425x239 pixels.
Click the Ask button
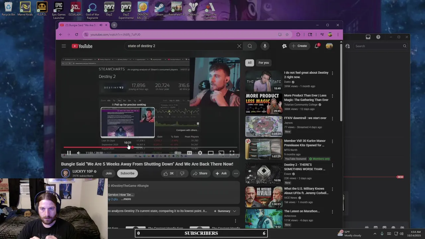(221, 173)
